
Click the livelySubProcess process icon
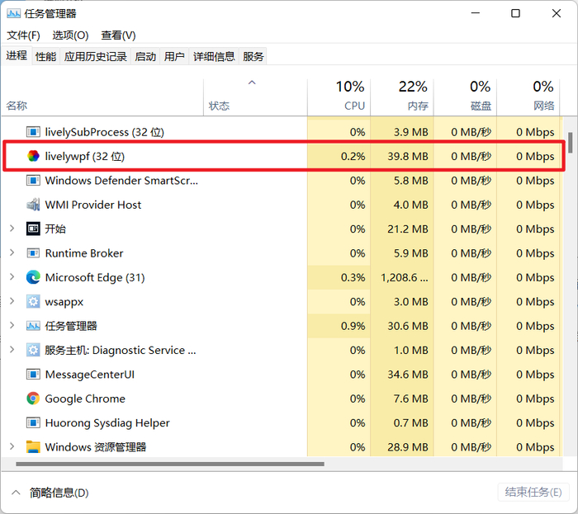(x=33, y=132)
